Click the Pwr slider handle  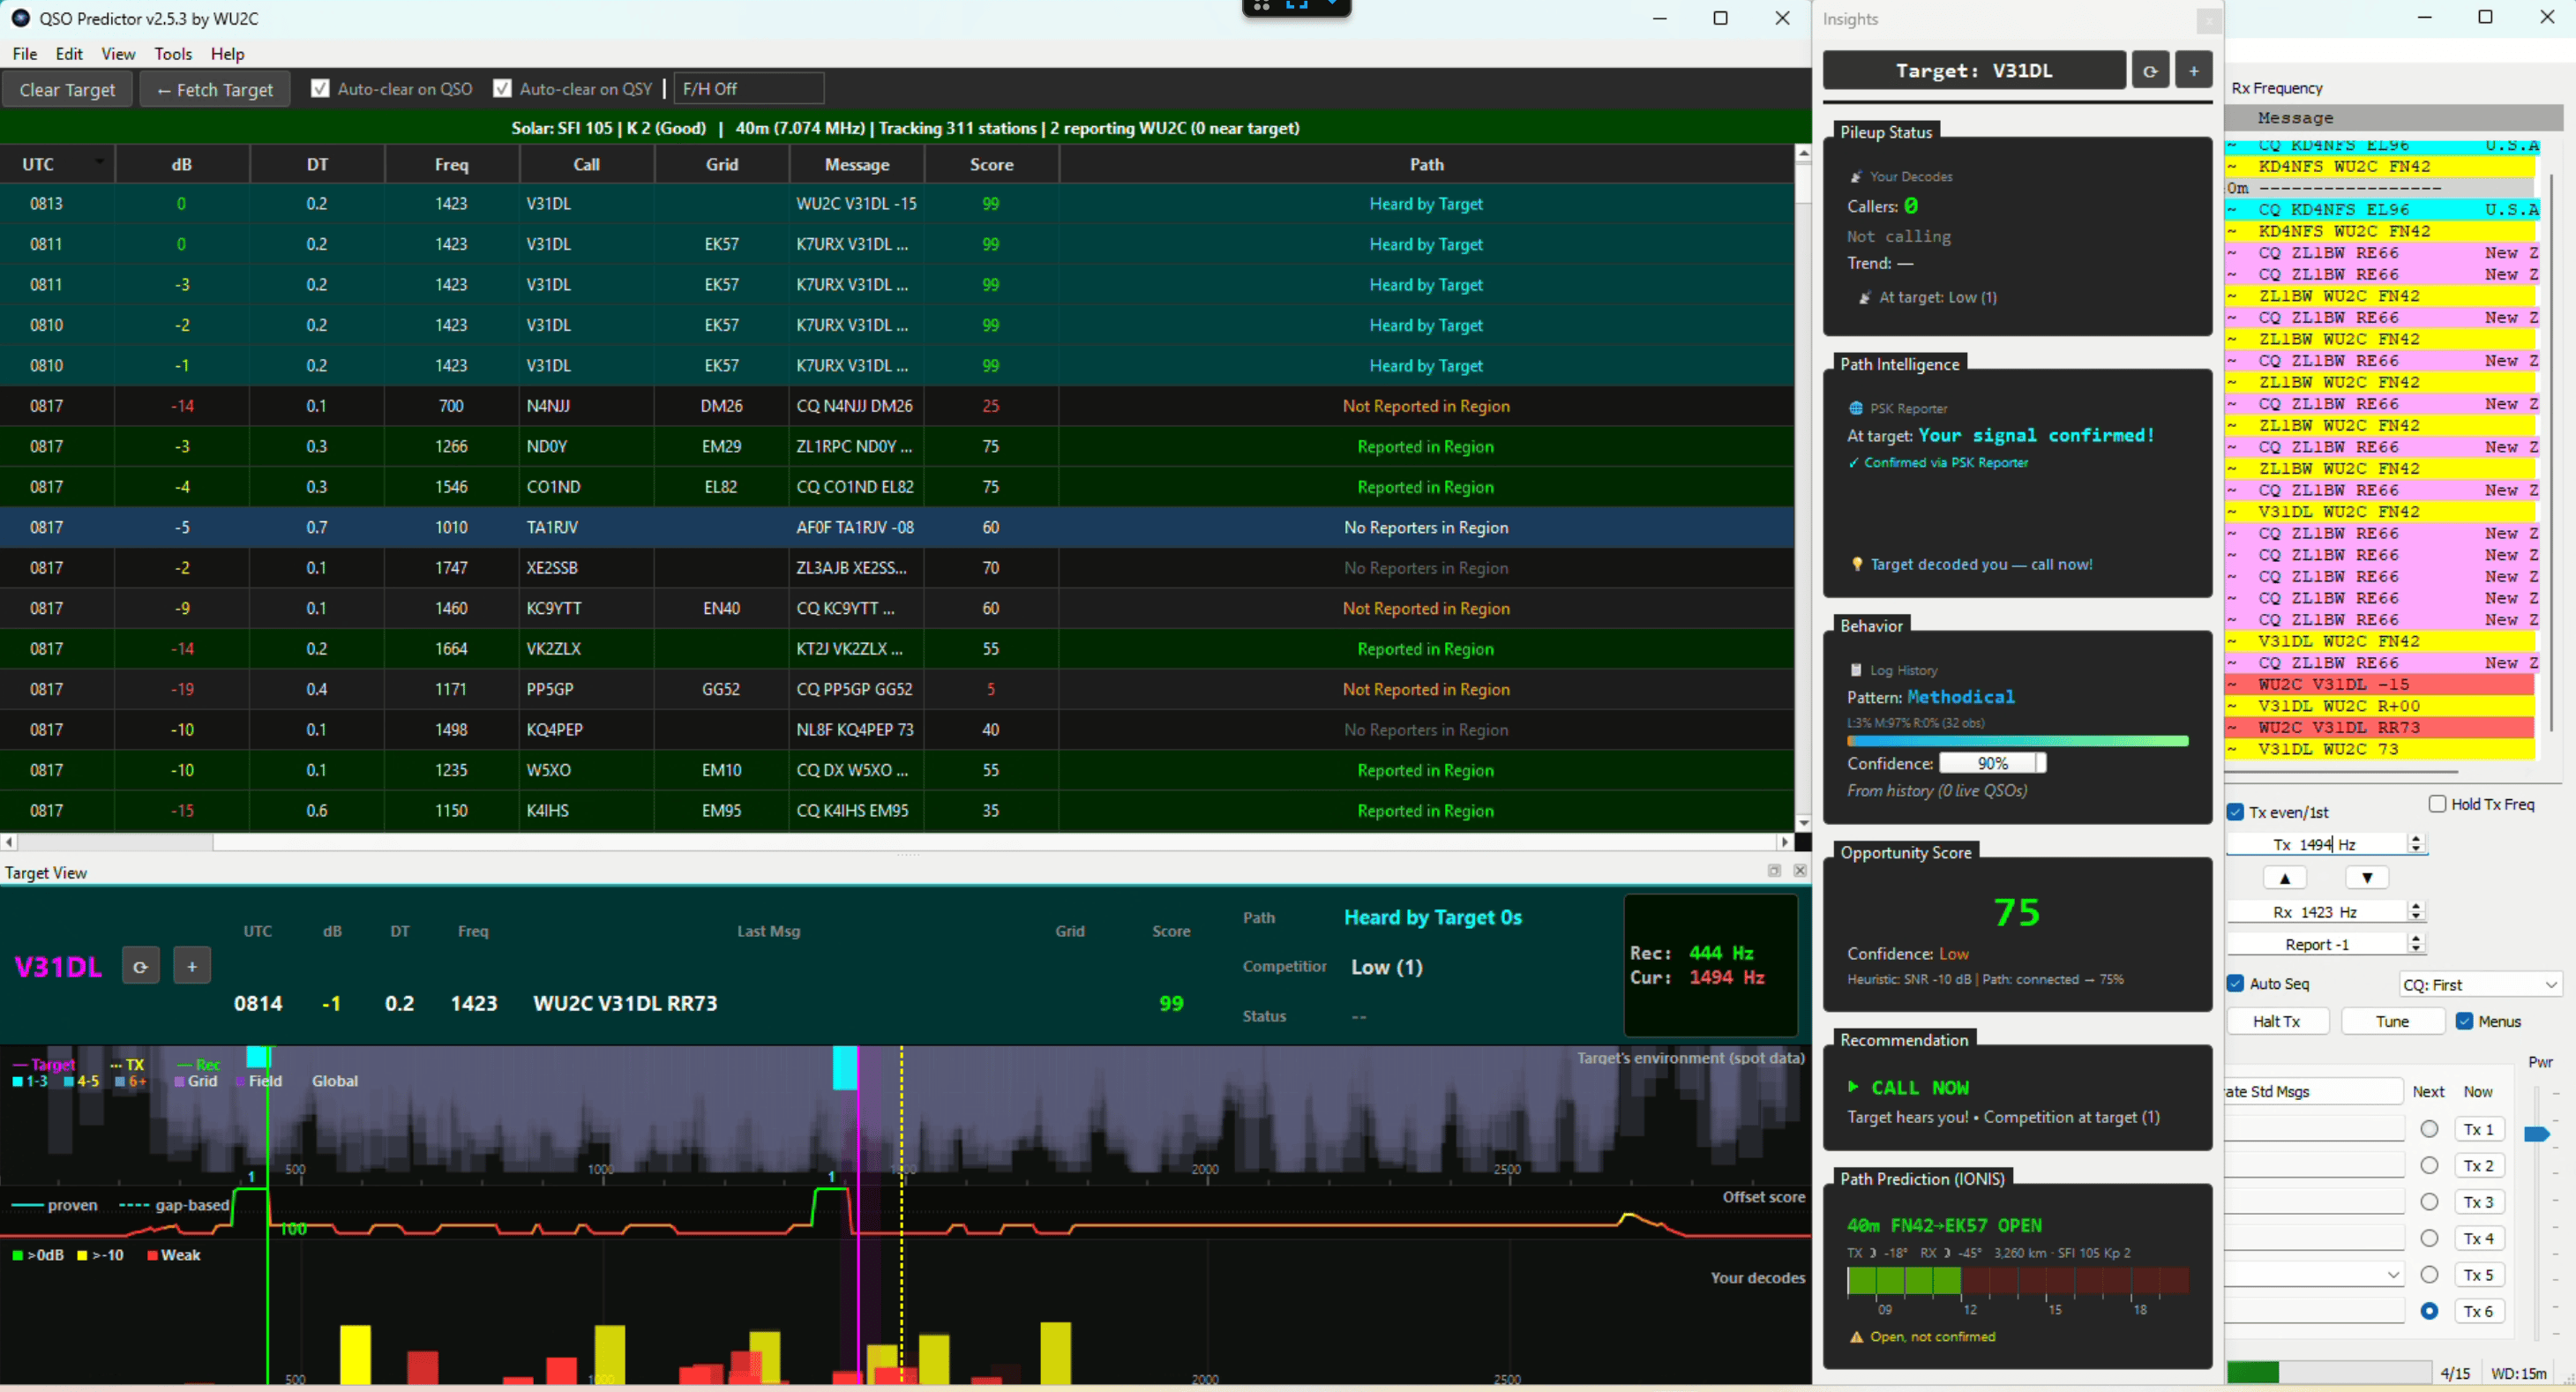2536,1134
